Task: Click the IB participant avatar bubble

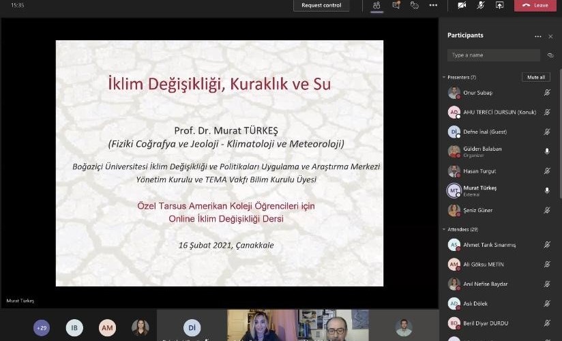Action: tap(74, 328)
